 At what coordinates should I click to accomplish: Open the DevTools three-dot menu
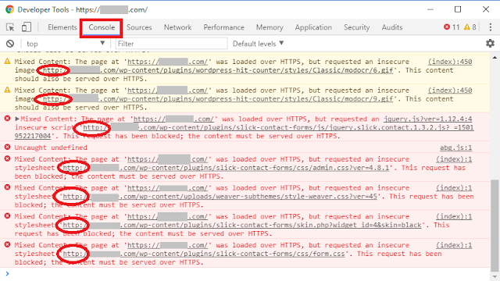tap(491, 27)
